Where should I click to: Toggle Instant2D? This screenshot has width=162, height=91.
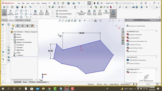tap(106, 12)
